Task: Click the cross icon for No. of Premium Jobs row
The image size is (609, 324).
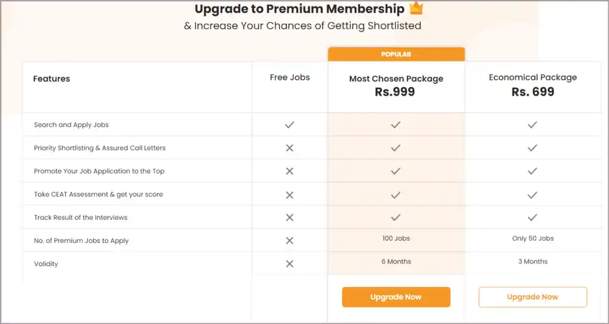Action: tap(290, 241)
